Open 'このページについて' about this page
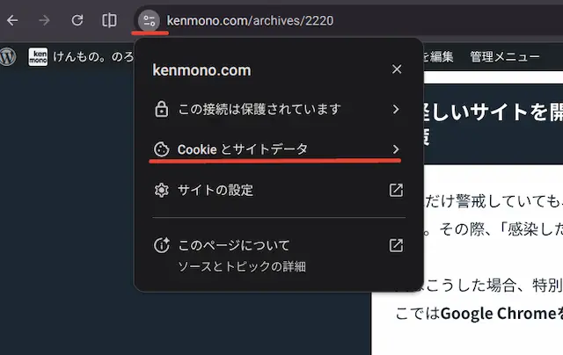The height and width of the screenshot is (355, 563). (277, 256)
